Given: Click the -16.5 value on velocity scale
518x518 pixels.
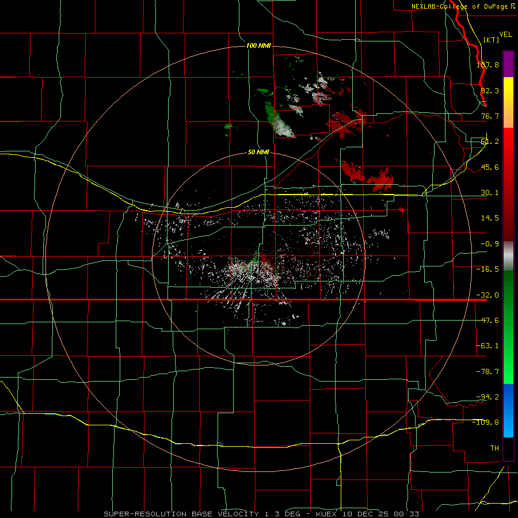Looking at the screenshot, I should click(x=487, y=269).
